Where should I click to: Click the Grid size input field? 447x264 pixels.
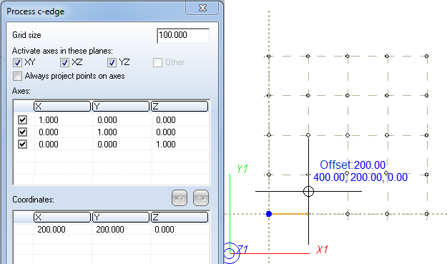183,36
